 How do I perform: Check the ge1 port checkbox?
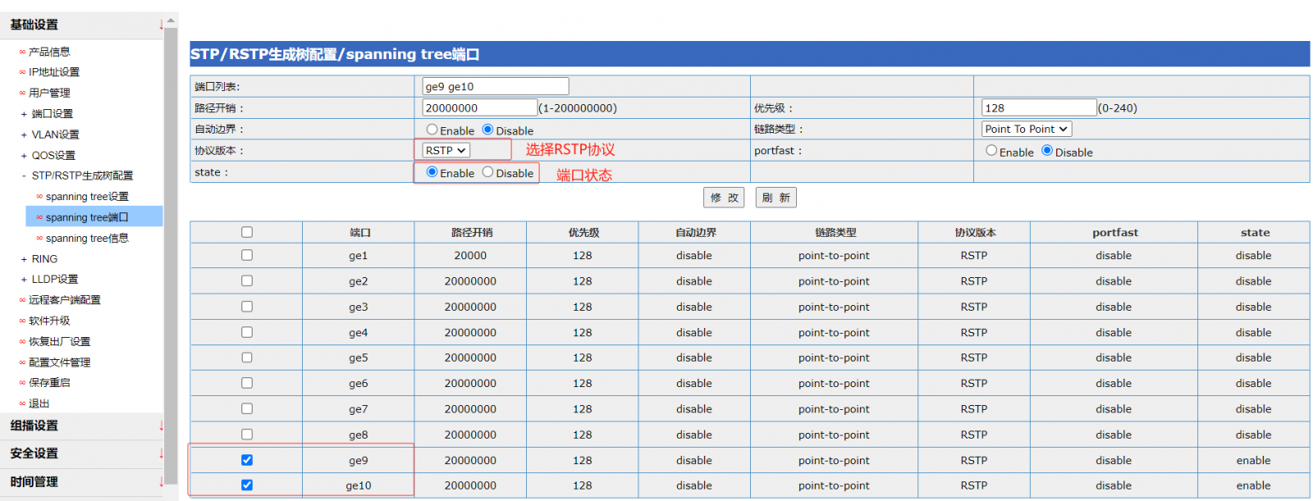coord(247,255)
